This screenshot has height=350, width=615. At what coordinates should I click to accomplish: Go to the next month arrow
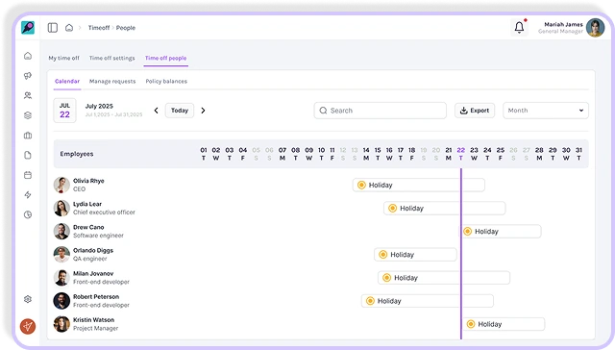203,111
